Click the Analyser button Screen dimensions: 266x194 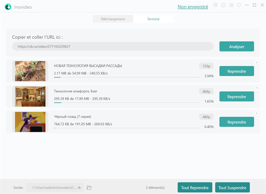tap(237, 47)
